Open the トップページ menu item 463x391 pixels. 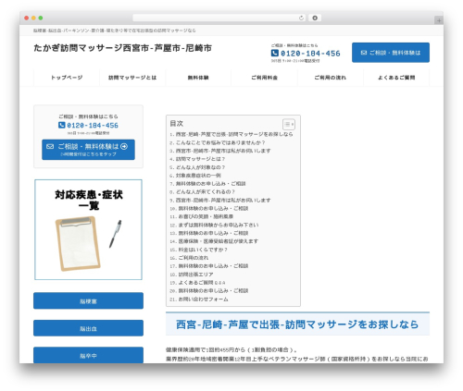pos(67,78)
